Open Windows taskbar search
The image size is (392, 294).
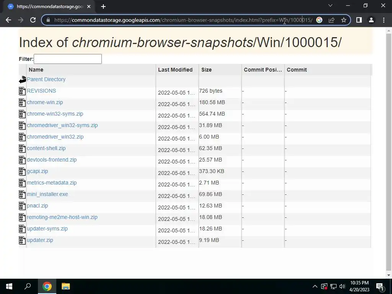click(x=28, y=286)
